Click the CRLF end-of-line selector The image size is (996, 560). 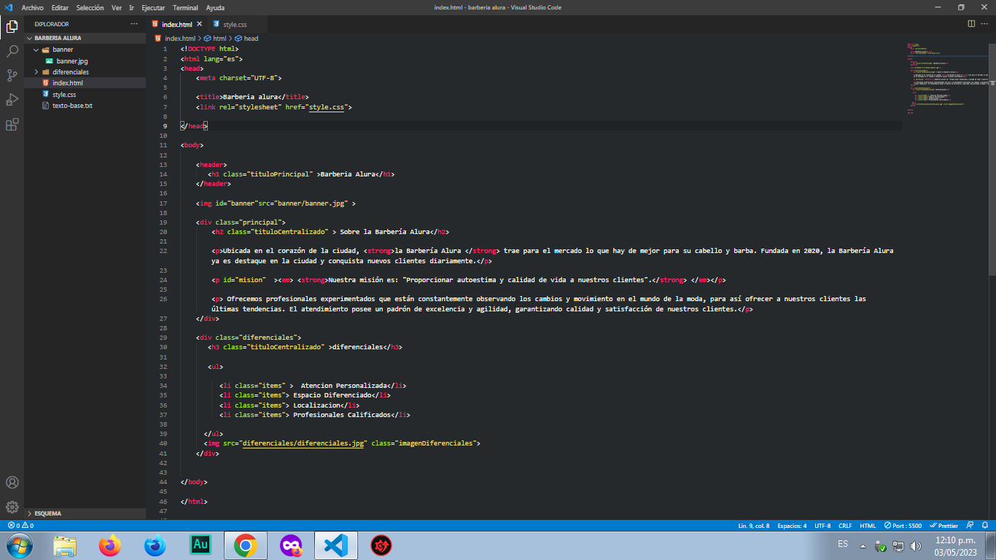point(845,526)
